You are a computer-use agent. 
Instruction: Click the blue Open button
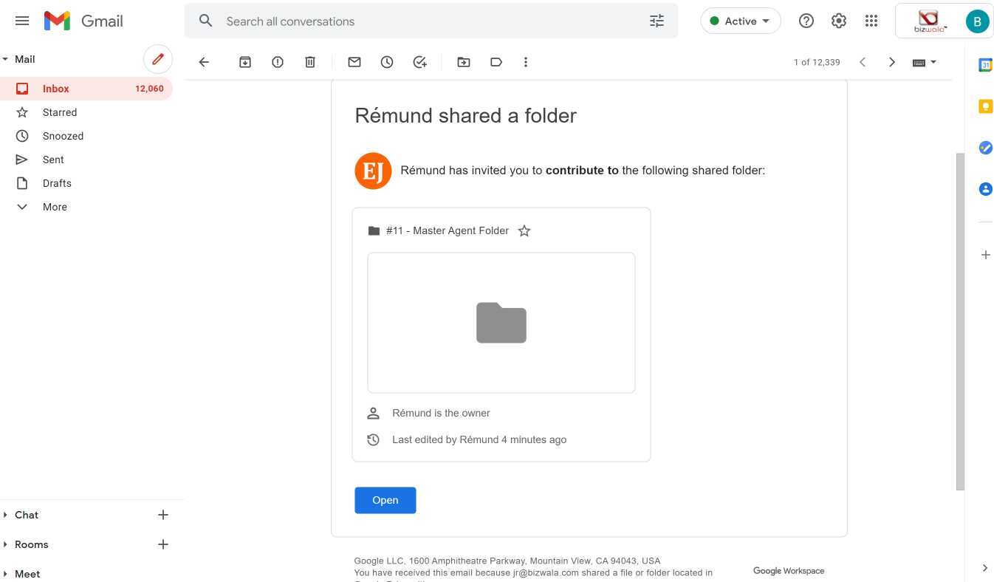coord(385,500)
